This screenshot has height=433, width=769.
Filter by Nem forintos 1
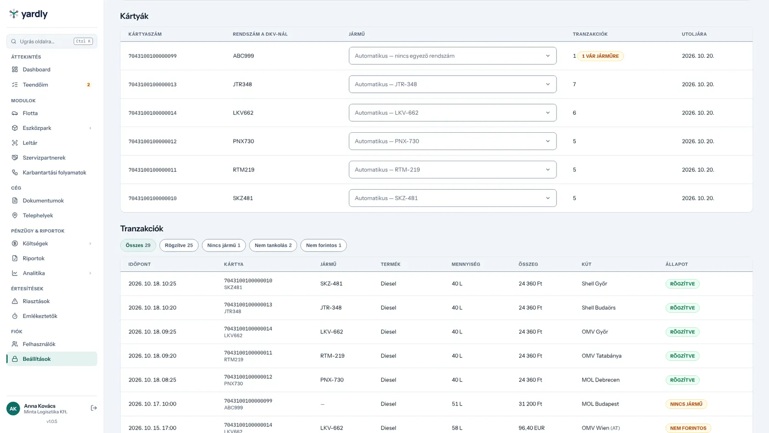pos(323,245)
